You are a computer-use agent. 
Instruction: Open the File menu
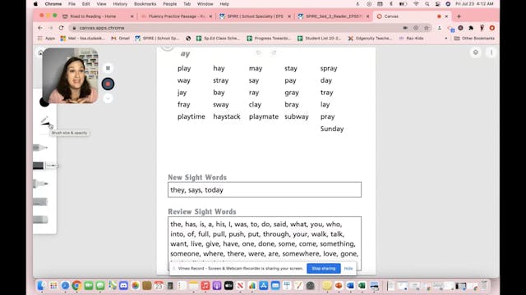72,4
